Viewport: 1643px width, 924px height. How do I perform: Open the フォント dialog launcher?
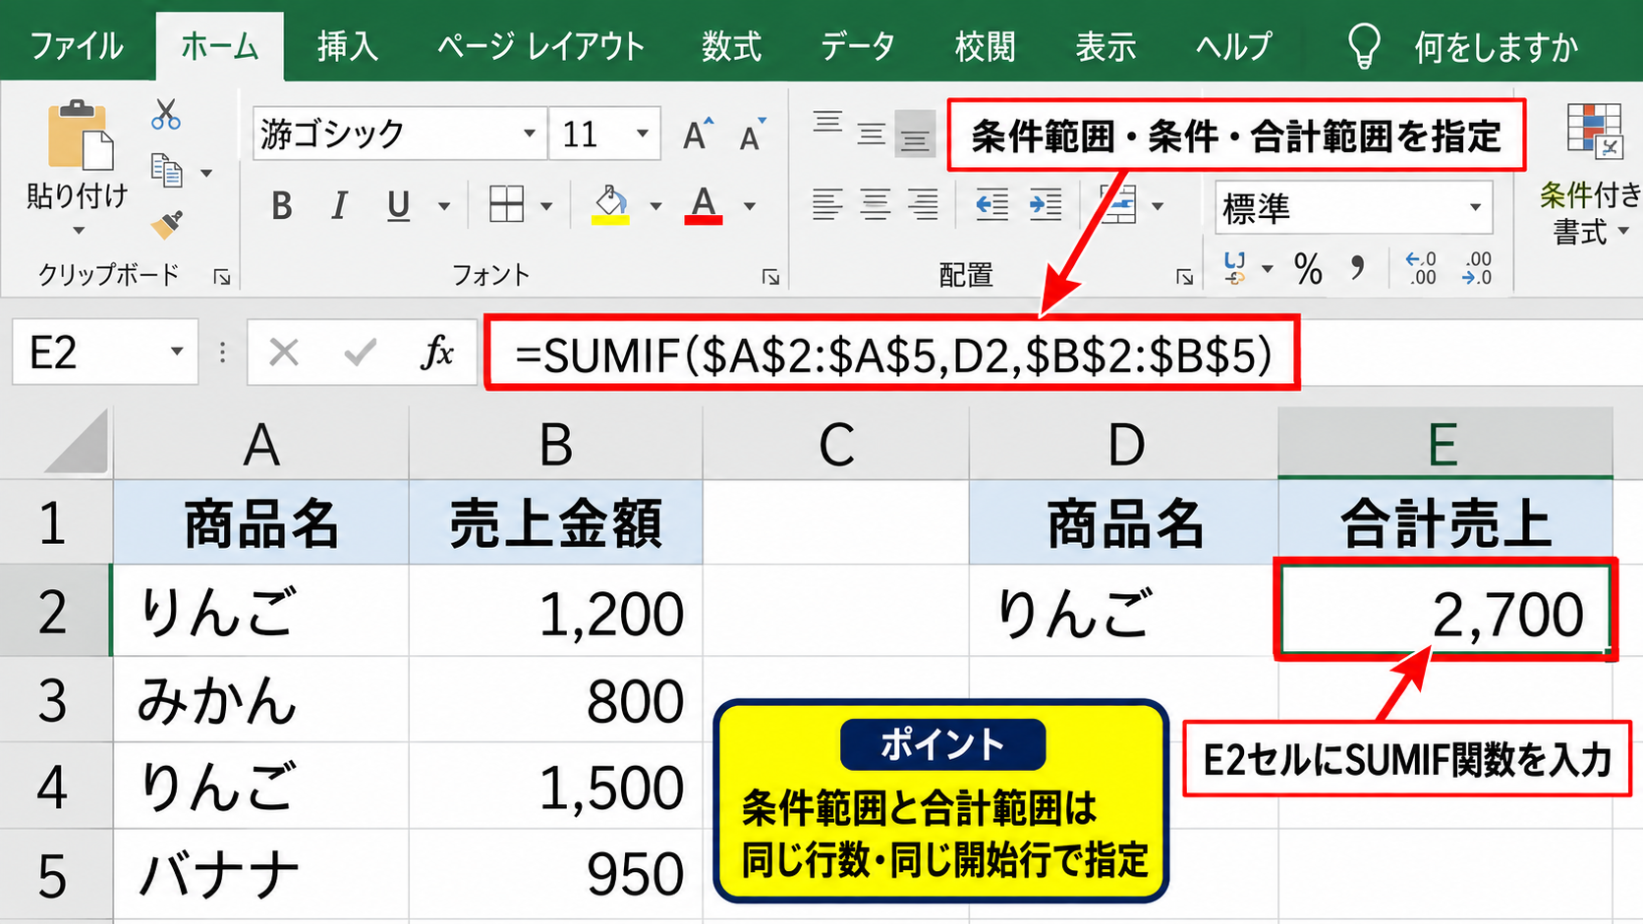point(770,278)
